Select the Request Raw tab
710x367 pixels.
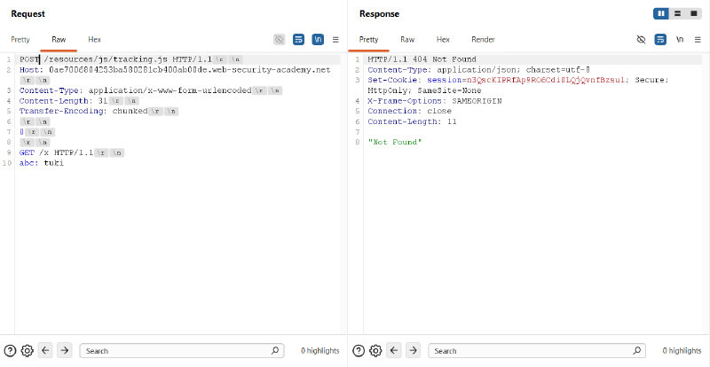tap(59, 40)
